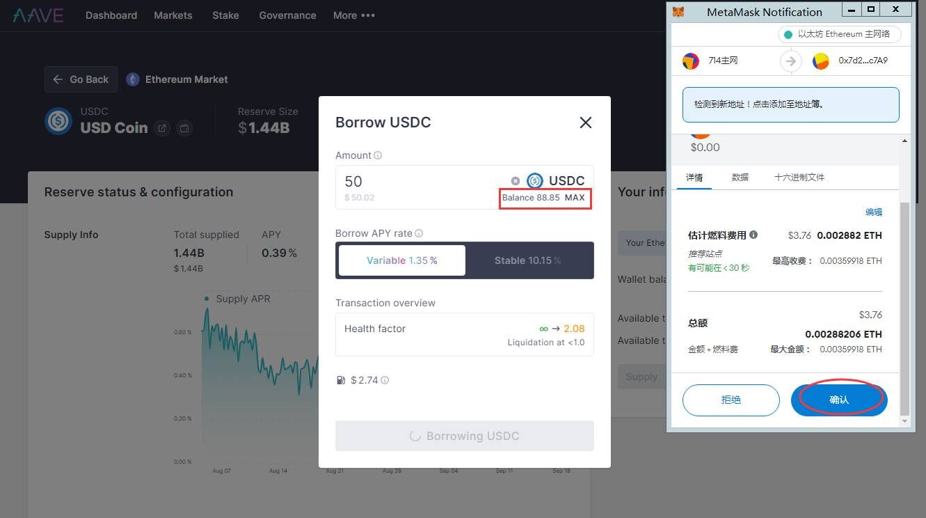Click the Supply button in Your info panel
Image resolution: width=926 pixels, height=518 pixels.
pyautogui.click(x=641, y=377)
